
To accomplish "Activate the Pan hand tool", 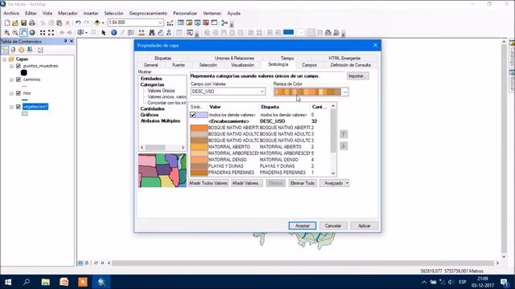I will click(23, 32).
